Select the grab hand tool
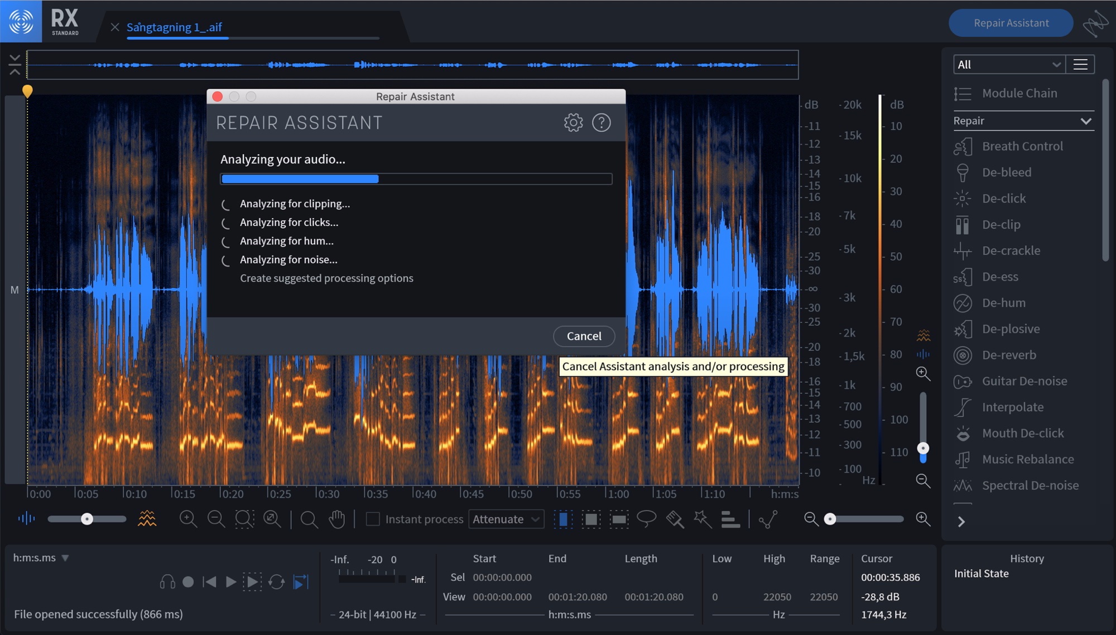Viewport: 1116px width, 635px height. pos(336,519)
